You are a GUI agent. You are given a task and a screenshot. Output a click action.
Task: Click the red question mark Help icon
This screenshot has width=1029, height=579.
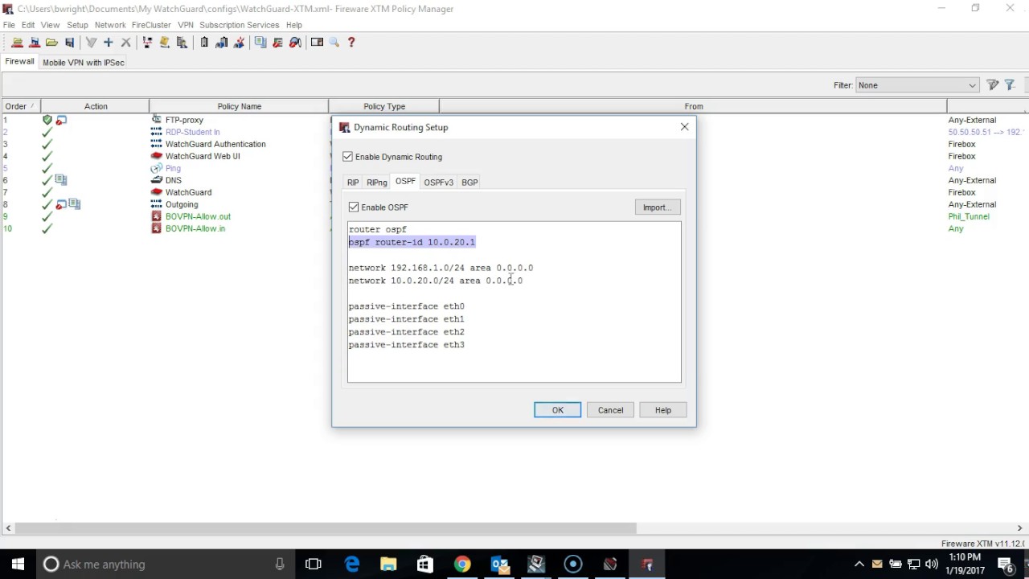[351, 43]
